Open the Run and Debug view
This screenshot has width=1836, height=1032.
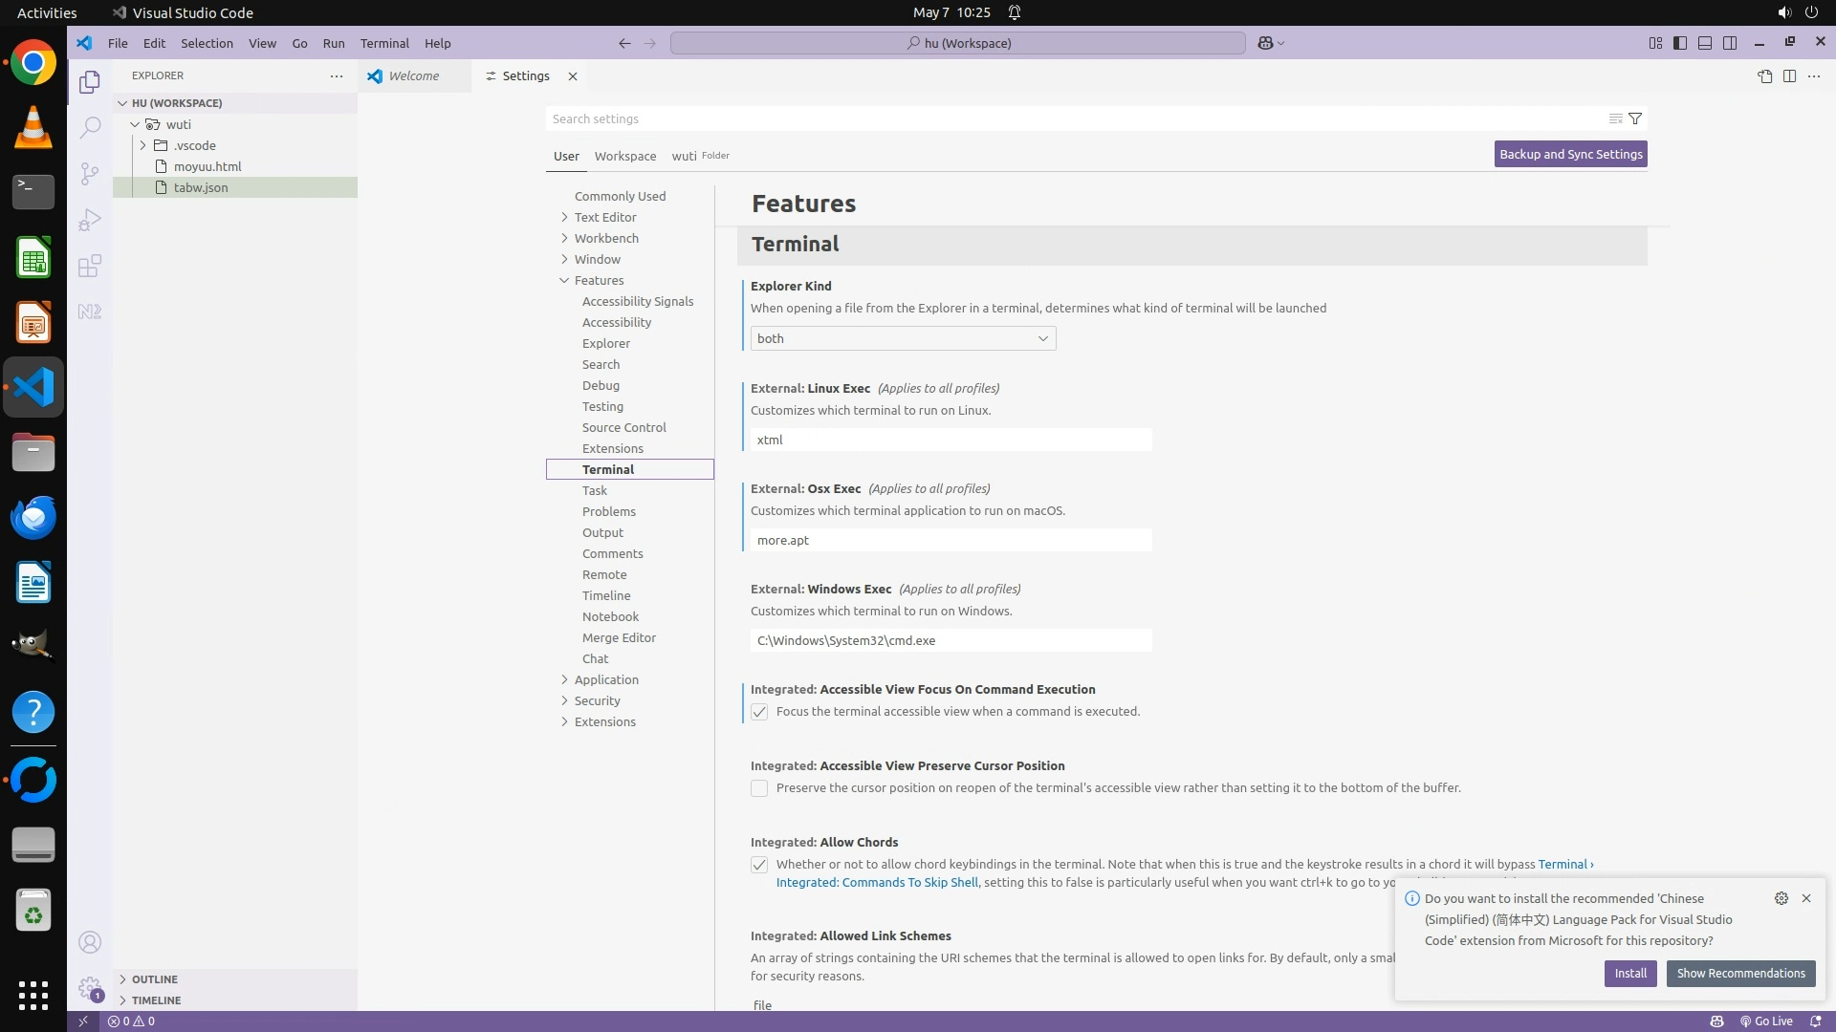[x=89, y=220]
